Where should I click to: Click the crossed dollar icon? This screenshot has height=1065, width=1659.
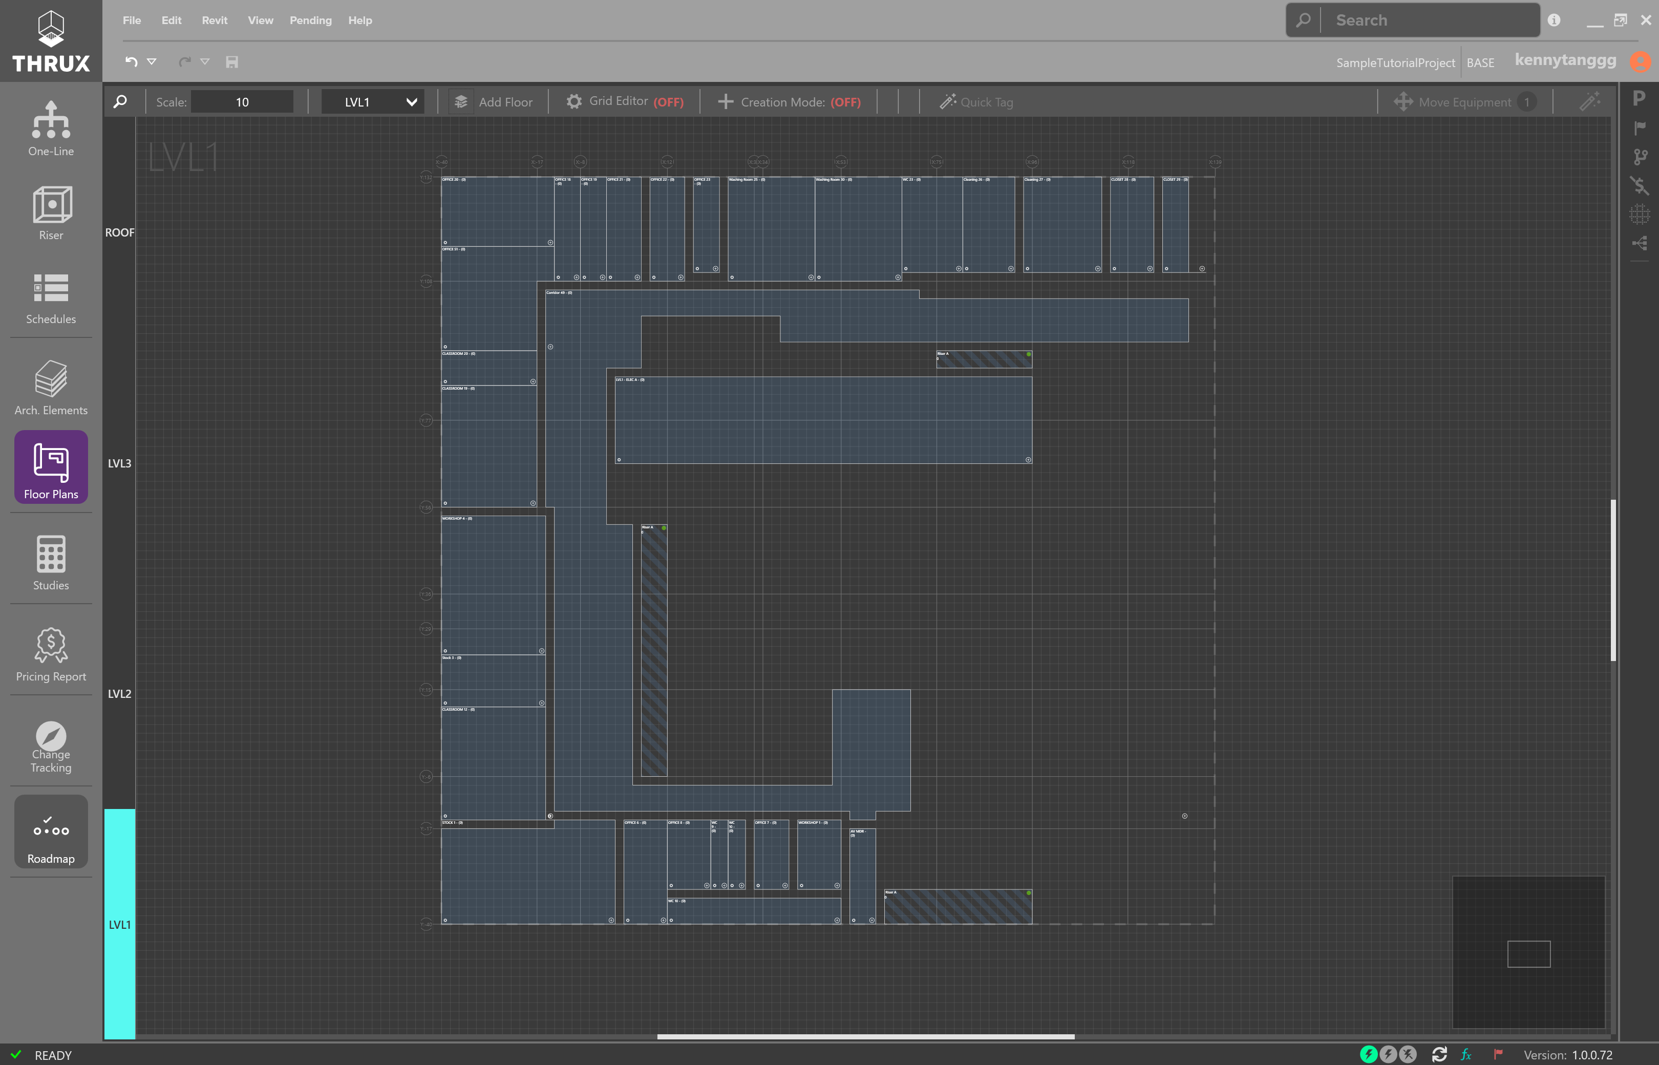click(x=1639, y=185)
